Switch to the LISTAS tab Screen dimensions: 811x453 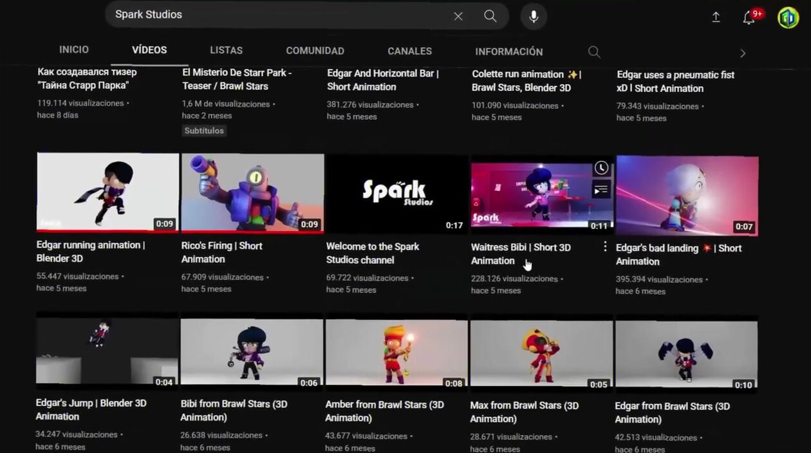pyautogui.click(x=227, y=50)
